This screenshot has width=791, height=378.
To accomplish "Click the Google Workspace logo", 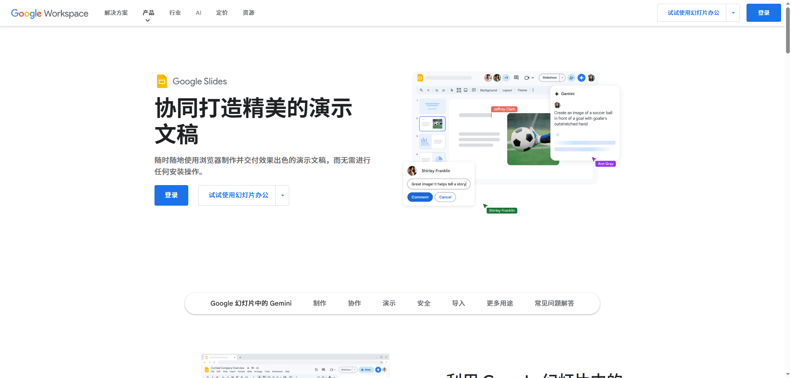I will click(49, 13).
